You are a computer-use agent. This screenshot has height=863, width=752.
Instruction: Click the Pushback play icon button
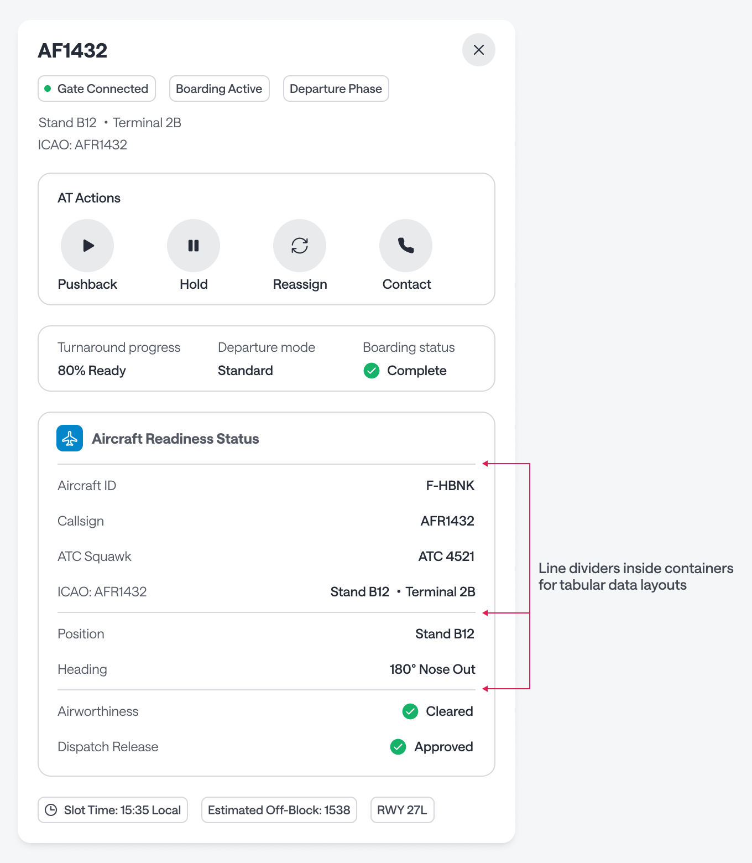click(87, 246)
